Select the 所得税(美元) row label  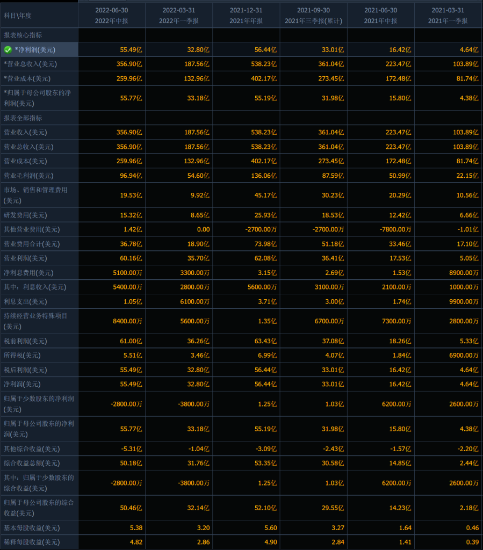tap(22, 356)
